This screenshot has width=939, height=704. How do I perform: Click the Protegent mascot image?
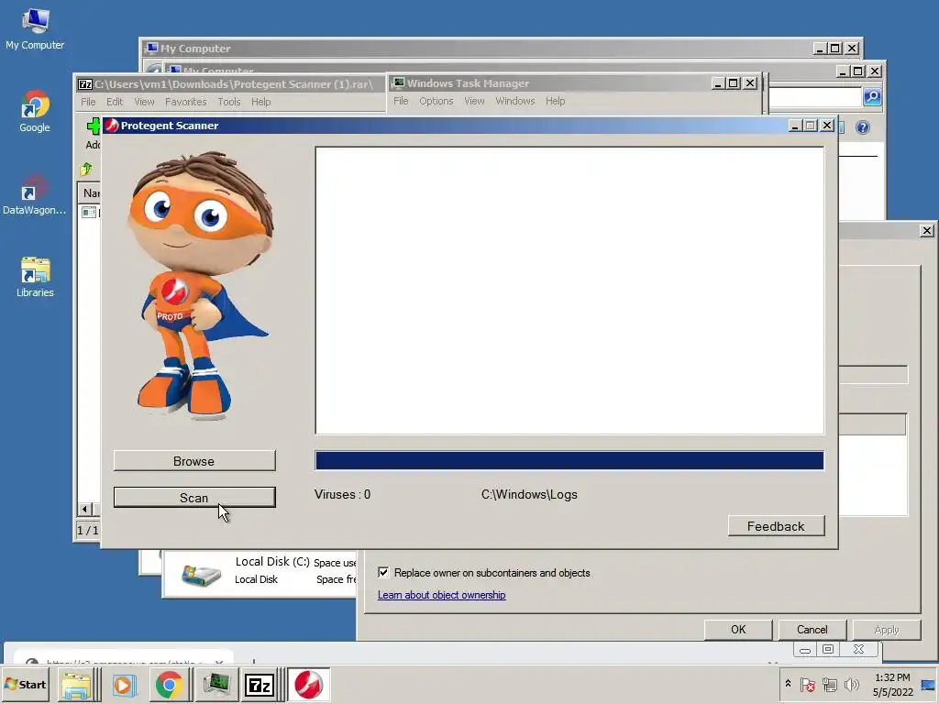tap(200, 286)
